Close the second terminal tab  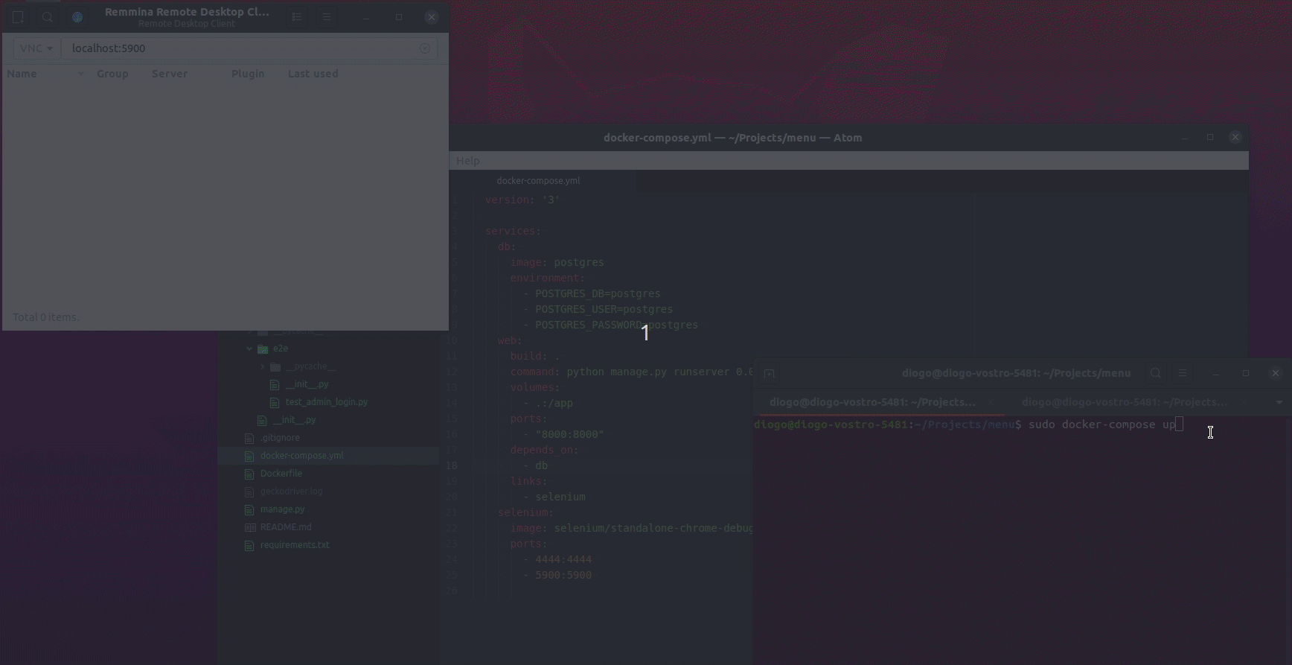coord(1243,402)
